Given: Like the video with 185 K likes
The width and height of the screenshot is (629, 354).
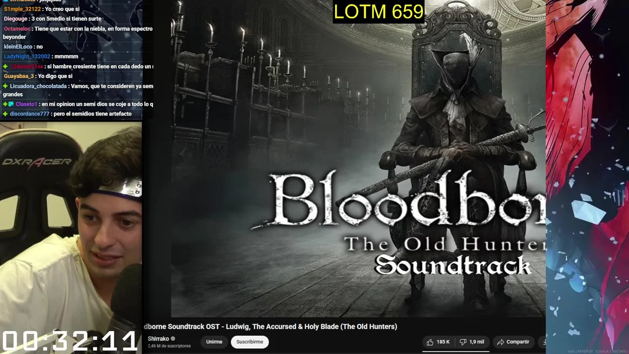Looking at the screenshot, I should 438,342.
